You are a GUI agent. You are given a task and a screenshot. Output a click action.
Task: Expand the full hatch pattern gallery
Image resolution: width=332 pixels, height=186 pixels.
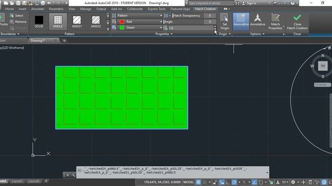click(x=108, y=29)
